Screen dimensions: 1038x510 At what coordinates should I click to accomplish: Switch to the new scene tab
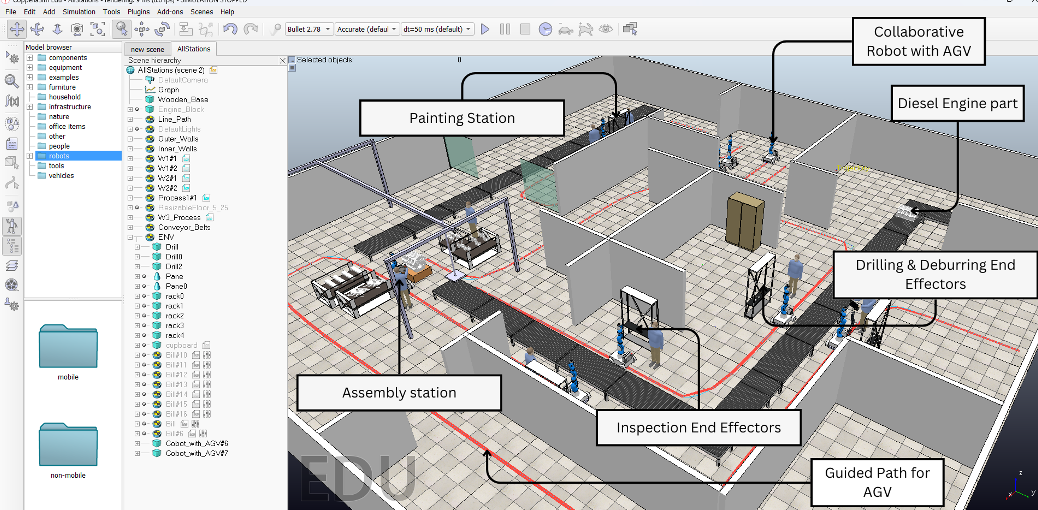point(148,49)
